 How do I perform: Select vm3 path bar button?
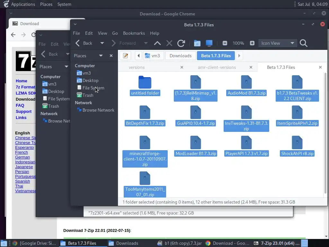[x=153, y=56]
